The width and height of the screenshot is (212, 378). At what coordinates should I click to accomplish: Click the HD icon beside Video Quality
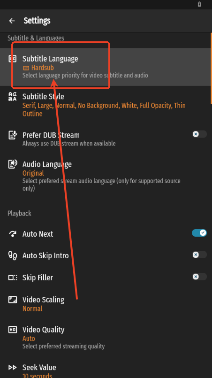coord(13,330)
